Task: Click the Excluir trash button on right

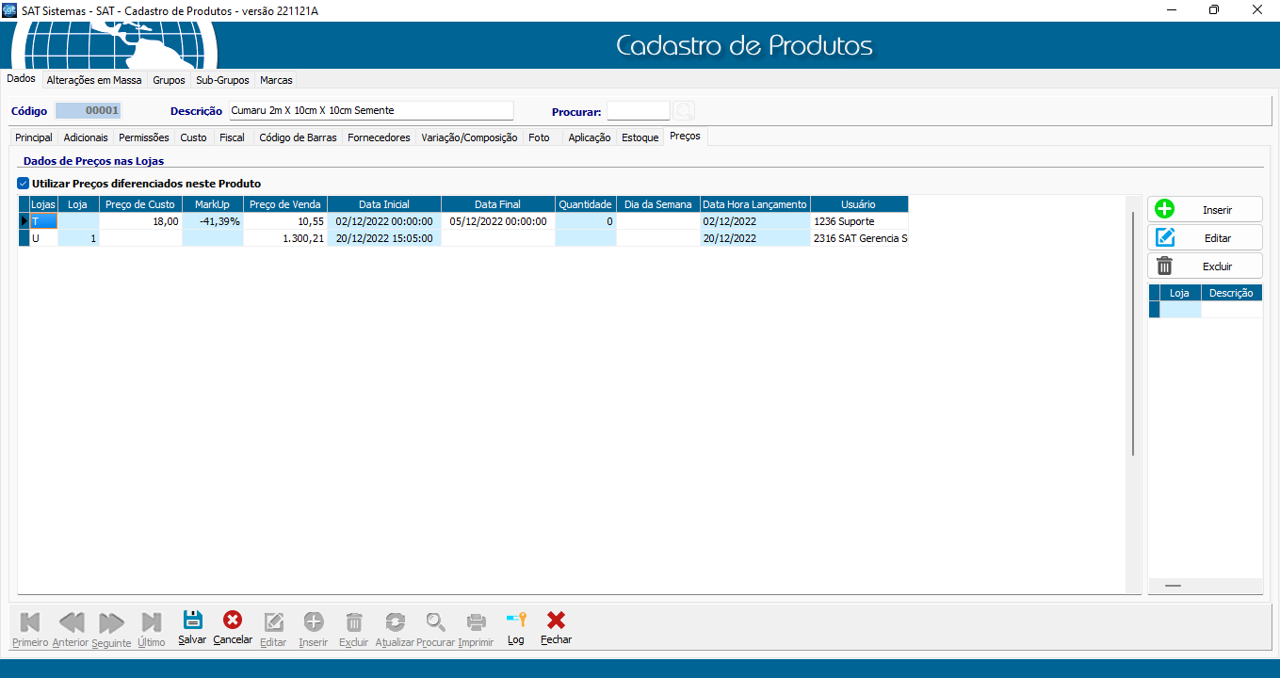Action: click(x=1205, y=266)
